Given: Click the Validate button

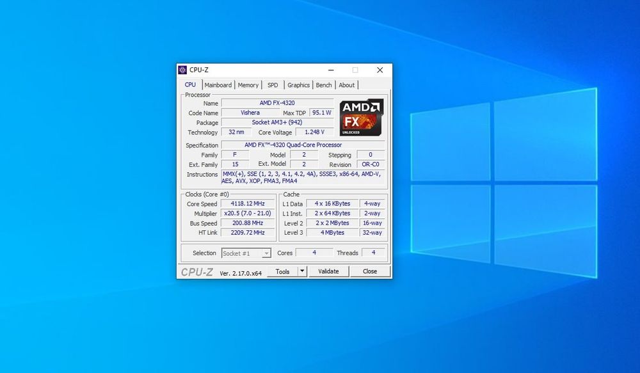Looking at the screenshot, I should [328, 271].
